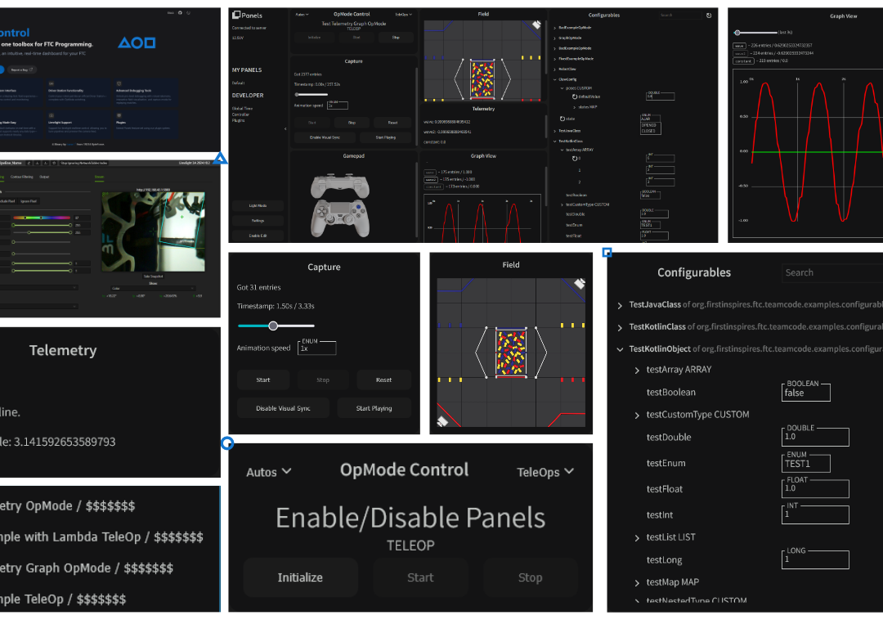Click the blue triangle-circle-square logo
883x620 pixels.
pos(137,43)
